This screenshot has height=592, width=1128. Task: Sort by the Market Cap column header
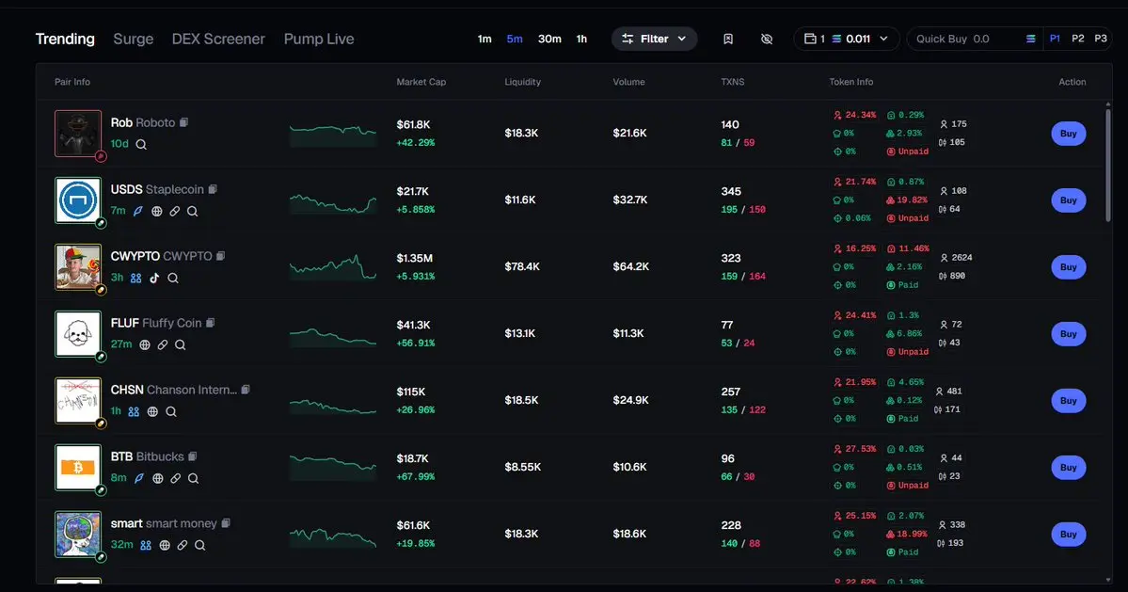pyautogui.click(x=421, y=82)
